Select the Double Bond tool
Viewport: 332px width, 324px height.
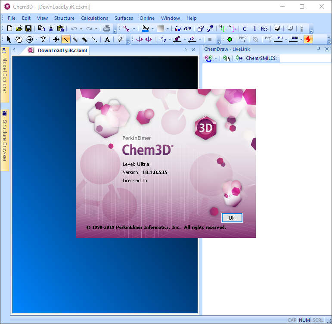tap(75, 40)
